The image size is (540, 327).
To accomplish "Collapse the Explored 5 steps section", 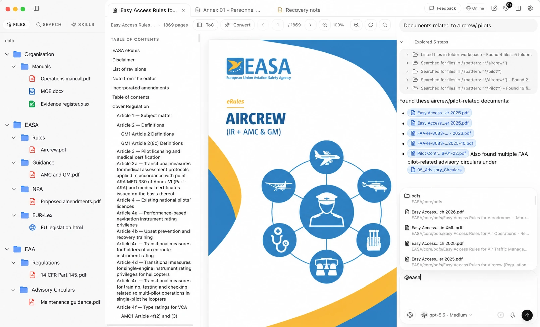I will point(402,42).
